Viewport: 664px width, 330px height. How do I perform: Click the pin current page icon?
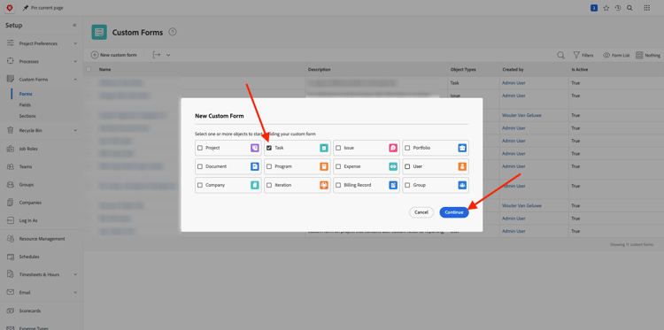26,8
